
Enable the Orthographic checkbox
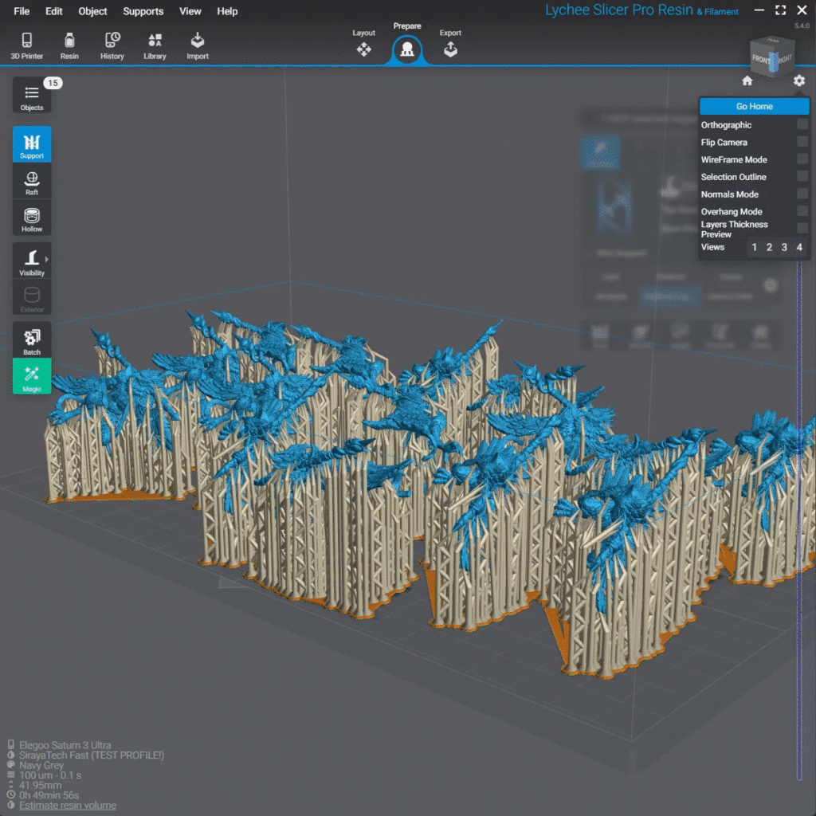[x=802, y=125]
